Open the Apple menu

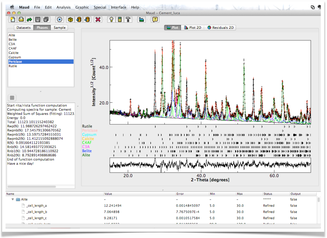click(12, 7)
